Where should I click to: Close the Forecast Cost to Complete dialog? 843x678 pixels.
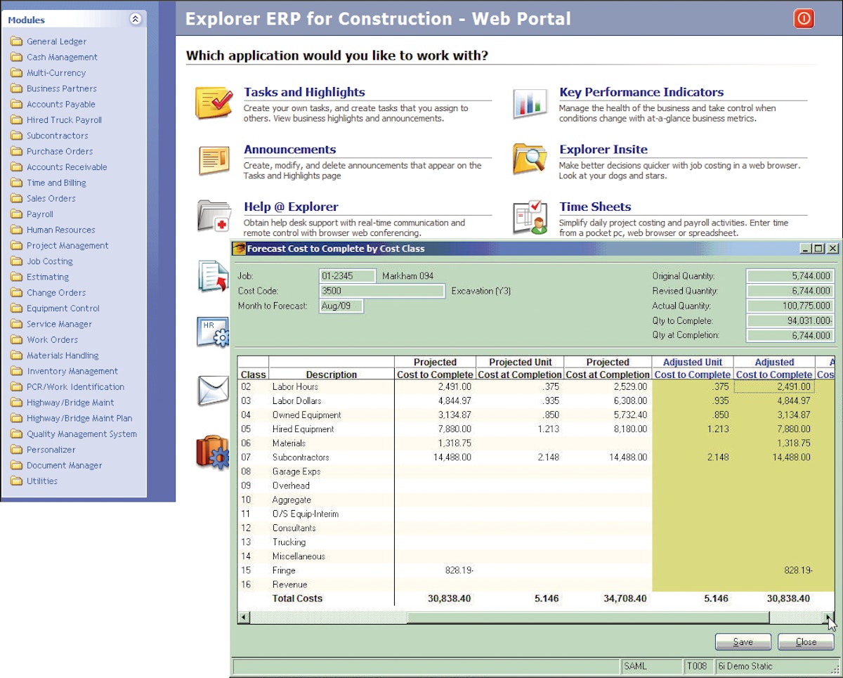point(805,641)
